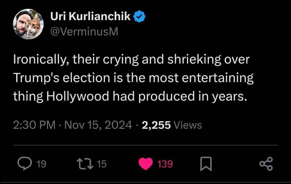Image resolution: width=291 pixels, height=184 pixels.
Task: Open Uri Kurlianchik's profile name
Action: click(91, 17)
